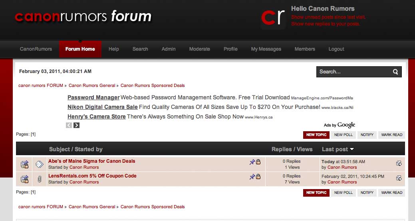The height and width of the screenshot is (221, 415).
Task: Toggle sort order arrow next to Last post
Action: point(352,149)
